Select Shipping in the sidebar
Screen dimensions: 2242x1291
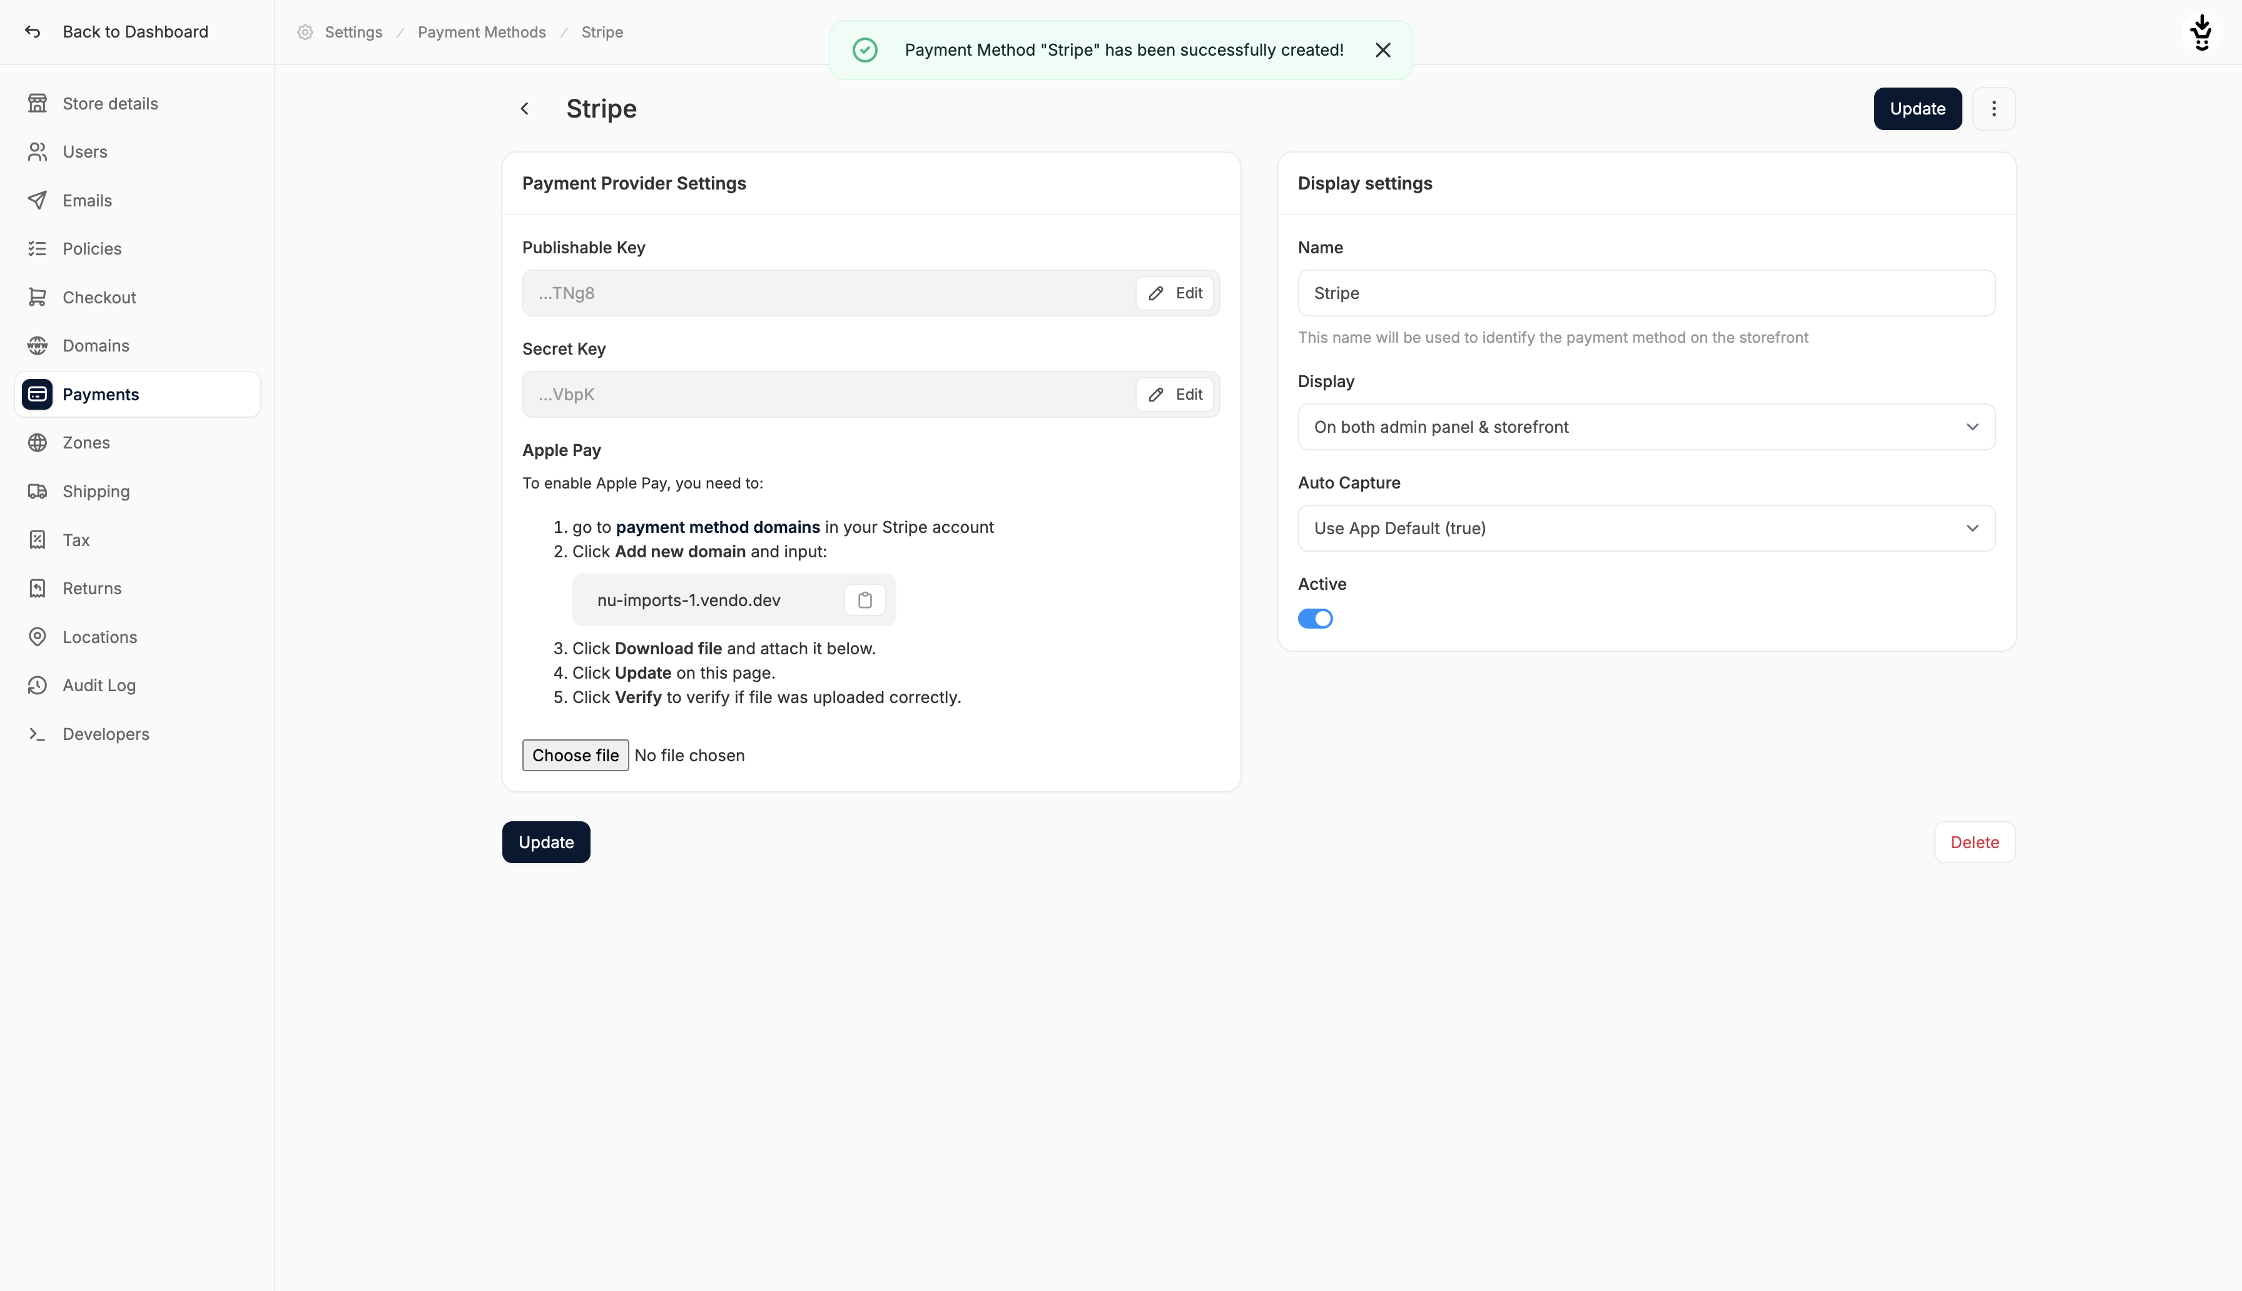(138, 491)
